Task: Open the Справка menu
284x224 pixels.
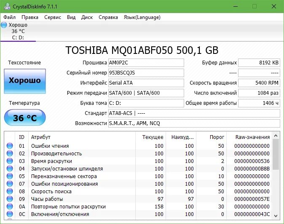Action: 108,17
